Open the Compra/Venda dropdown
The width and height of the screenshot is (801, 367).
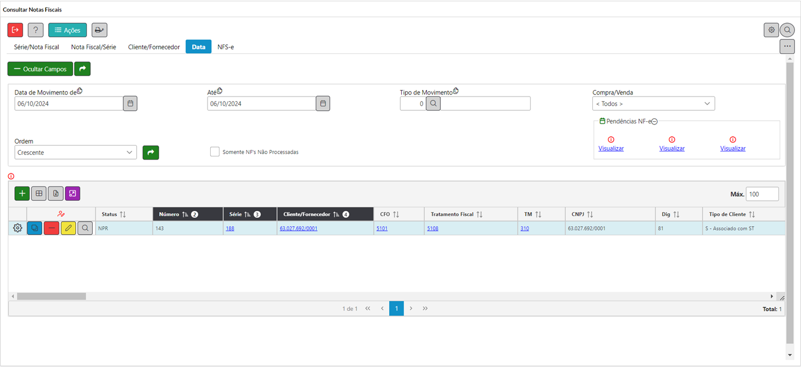653,104
